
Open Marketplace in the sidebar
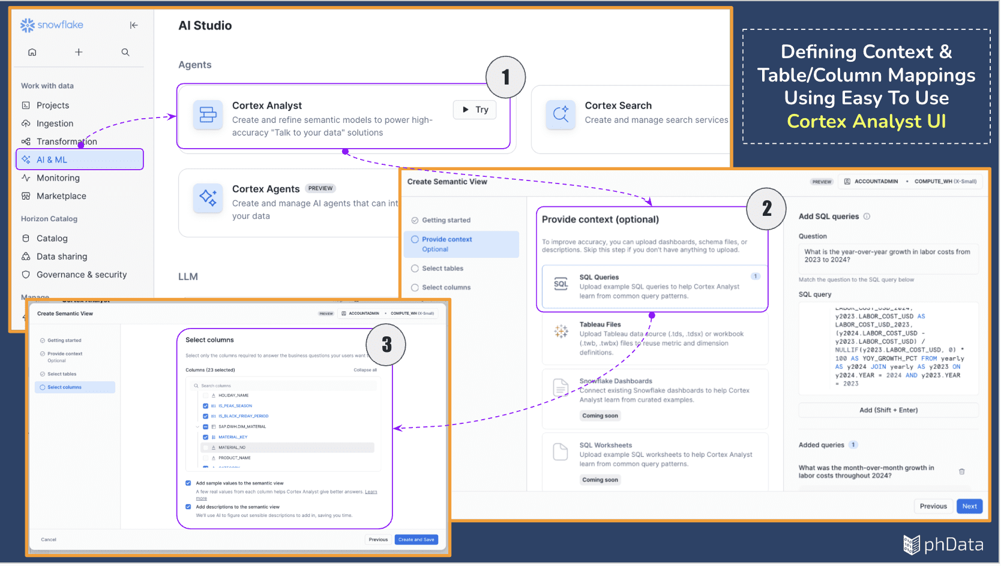[61, 196]
